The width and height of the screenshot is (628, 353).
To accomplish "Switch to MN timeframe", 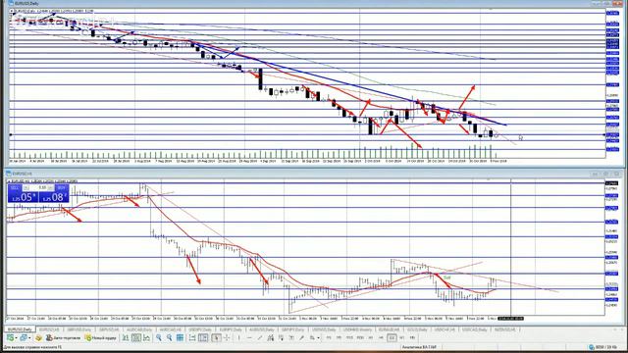I will point(412,337).
